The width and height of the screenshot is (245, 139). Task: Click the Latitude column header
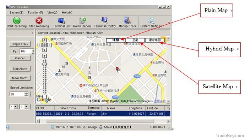point(155,108)
